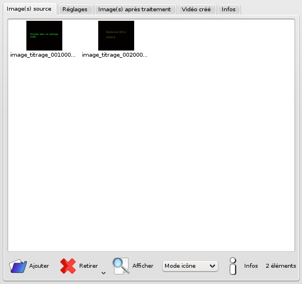Click the image_titrage_001000 filename label
The image size is (302, 284).
43,55
